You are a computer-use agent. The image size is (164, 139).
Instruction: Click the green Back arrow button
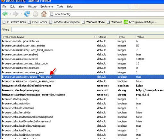point(5,14)
